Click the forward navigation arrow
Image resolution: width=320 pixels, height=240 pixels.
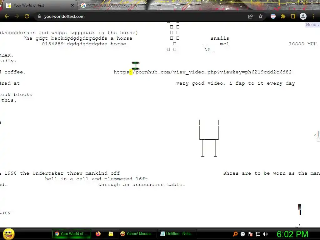17,16
